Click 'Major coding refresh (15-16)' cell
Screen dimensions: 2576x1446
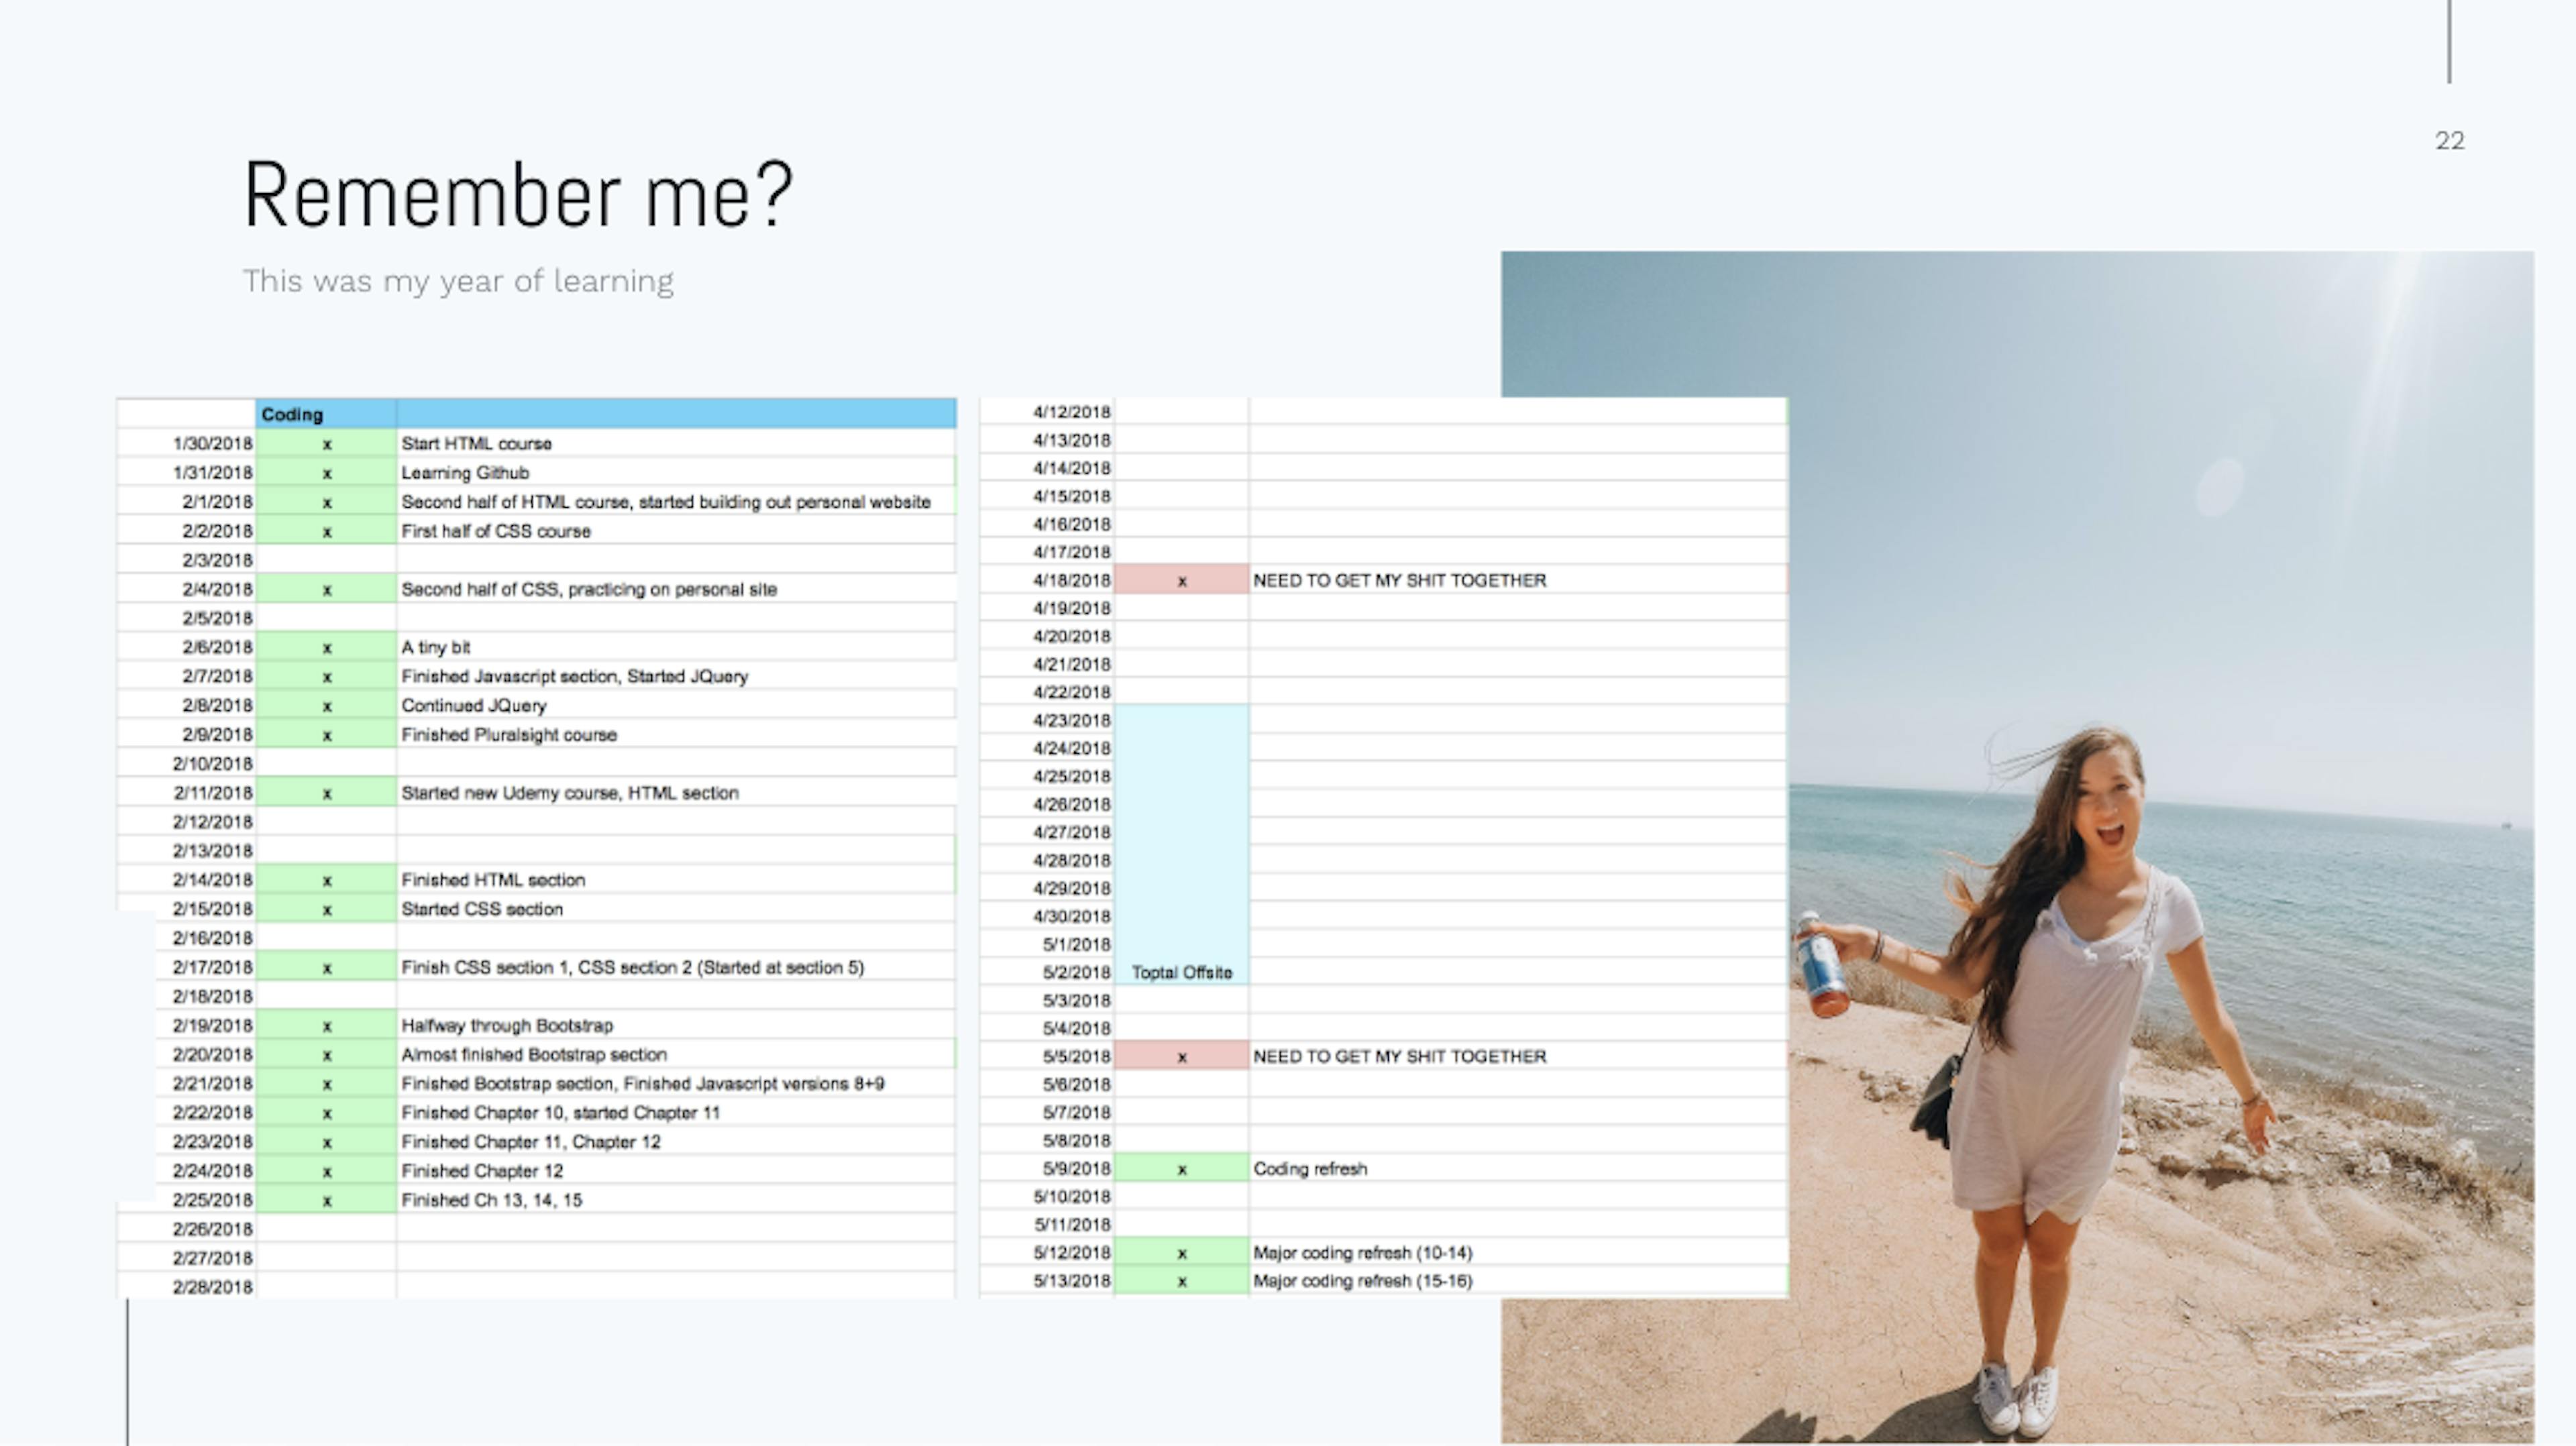pos(1518,1280)
